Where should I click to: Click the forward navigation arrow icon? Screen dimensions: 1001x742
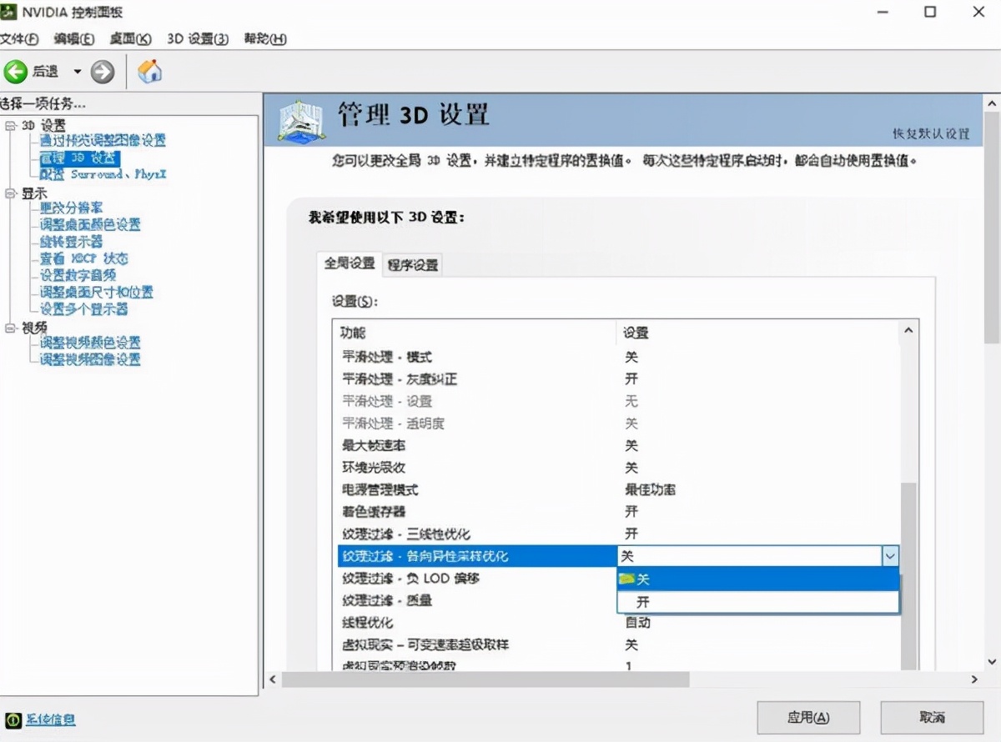[103, 71]
